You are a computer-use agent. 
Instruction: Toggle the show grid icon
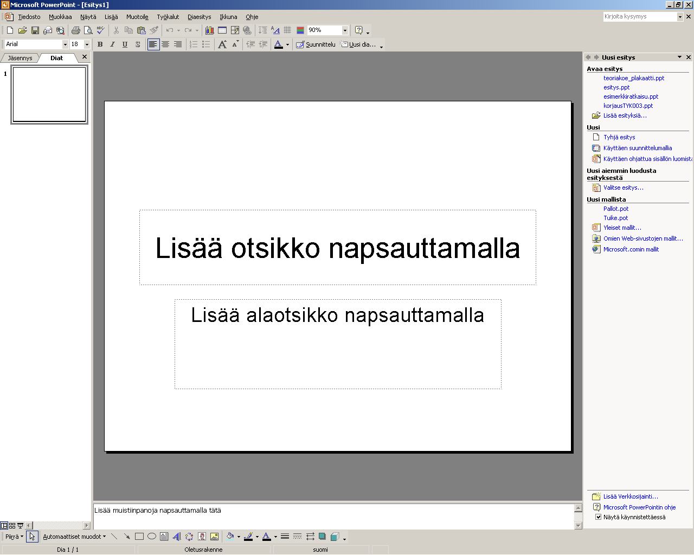(x=287, y=30)
